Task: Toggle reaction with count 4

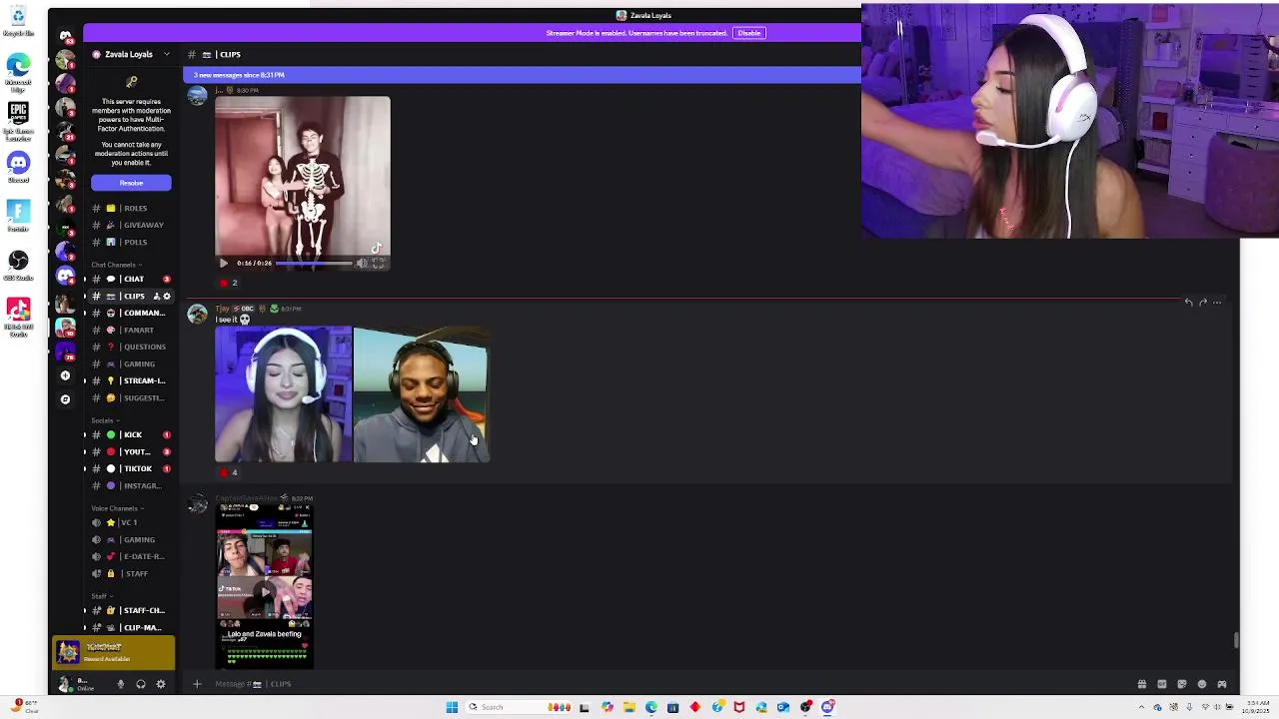Action: pos(228,473)
